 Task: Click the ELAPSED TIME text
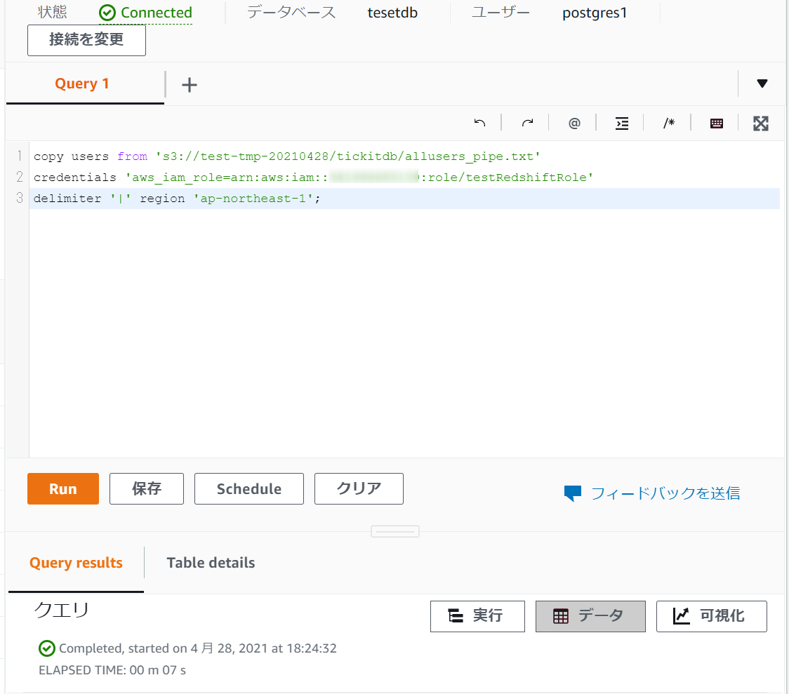click(x=112, y=670)
